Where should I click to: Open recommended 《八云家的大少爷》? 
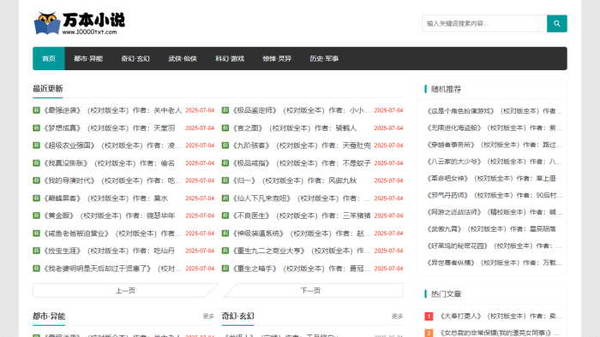click(x=494, y=162)
